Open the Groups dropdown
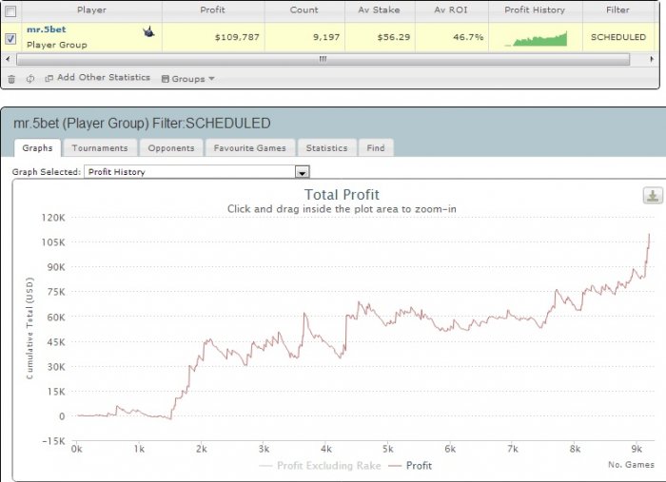Image resolution: width=666 pixels, height=482 pixels. click(188, 79)
